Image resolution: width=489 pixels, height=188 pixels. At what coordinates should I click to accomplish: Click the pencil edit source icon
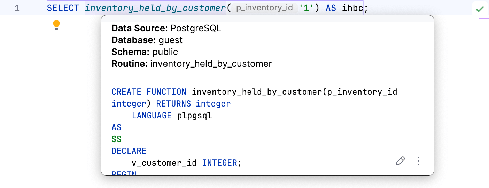click(401, 161)
